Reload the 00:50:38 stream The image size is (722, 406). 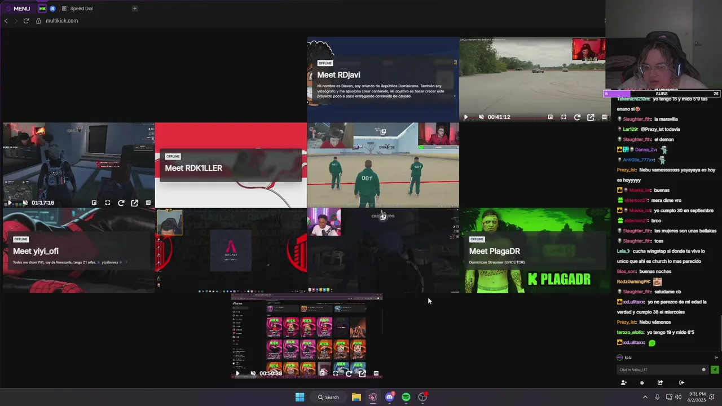(x=349, y=373)
